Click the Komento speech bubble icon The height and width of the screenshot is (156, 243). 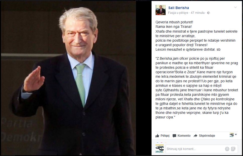point(174,136)
